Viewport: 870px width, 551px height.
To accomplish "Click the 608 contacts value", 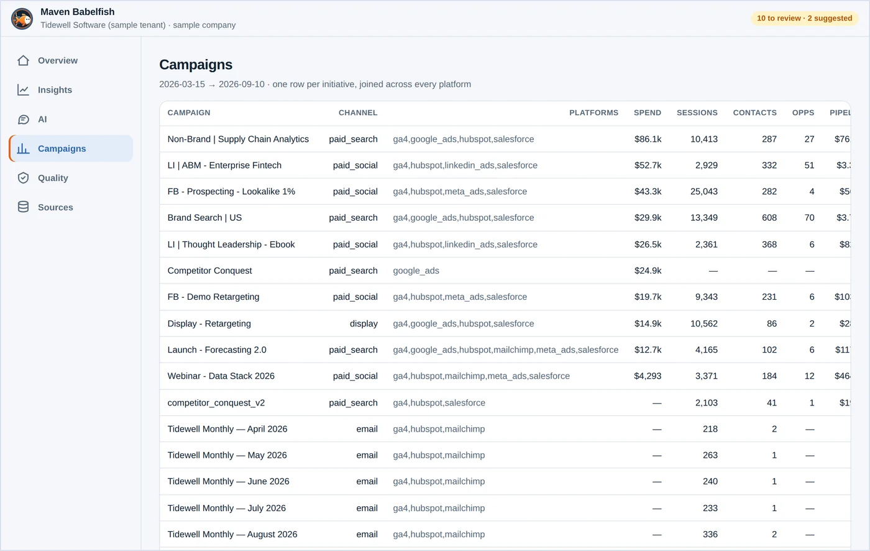I will (x=769, y=218).
